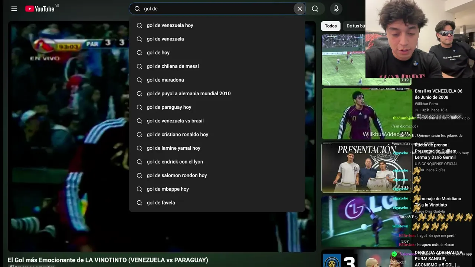Select the suggestion "gol de paraguay hoy"
Image resolution: width=475 pixels, height=267 pixels.
pyautogui.click(x=217, y=107)
